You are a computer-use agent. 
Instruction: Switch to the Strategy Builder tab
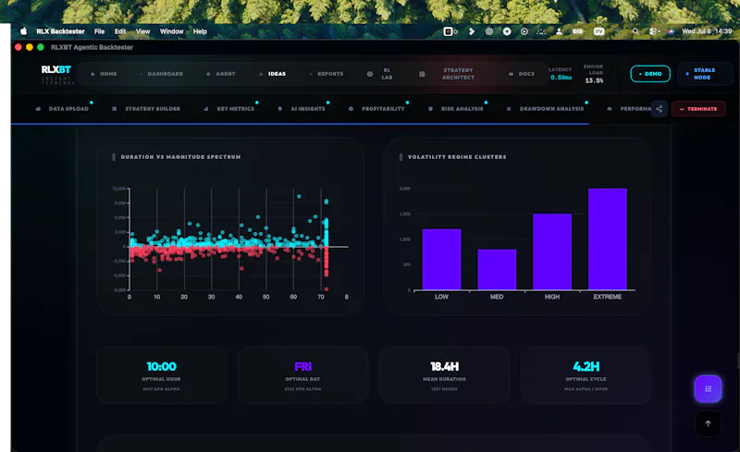(x=146, y=108)
